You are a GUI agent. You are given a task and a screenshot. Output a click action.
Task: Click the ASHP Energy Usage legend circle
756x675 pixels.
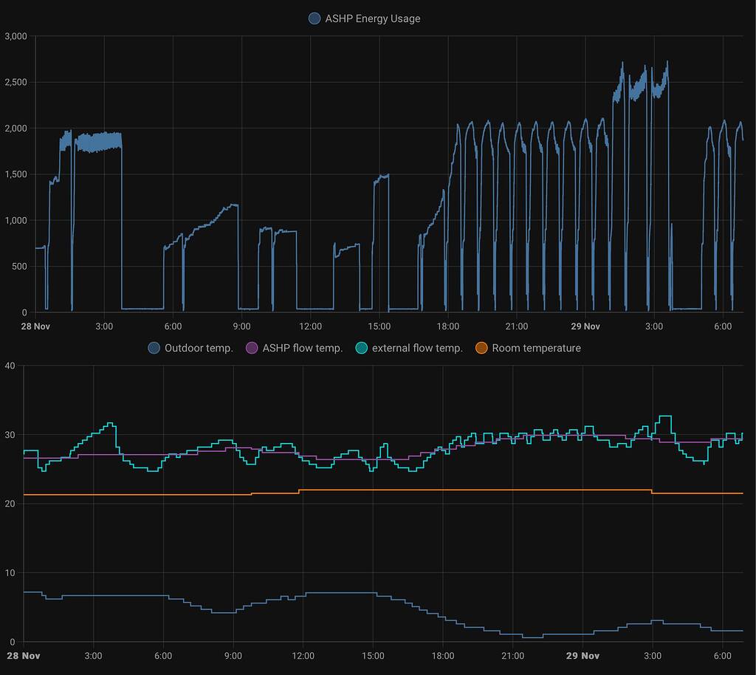pos(315,18)
